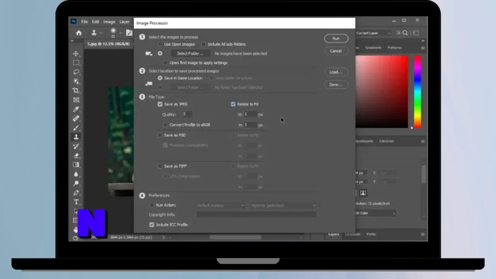Switch to the Libraries tab
The height and width of the screenshot is (279, 496).
387,141
